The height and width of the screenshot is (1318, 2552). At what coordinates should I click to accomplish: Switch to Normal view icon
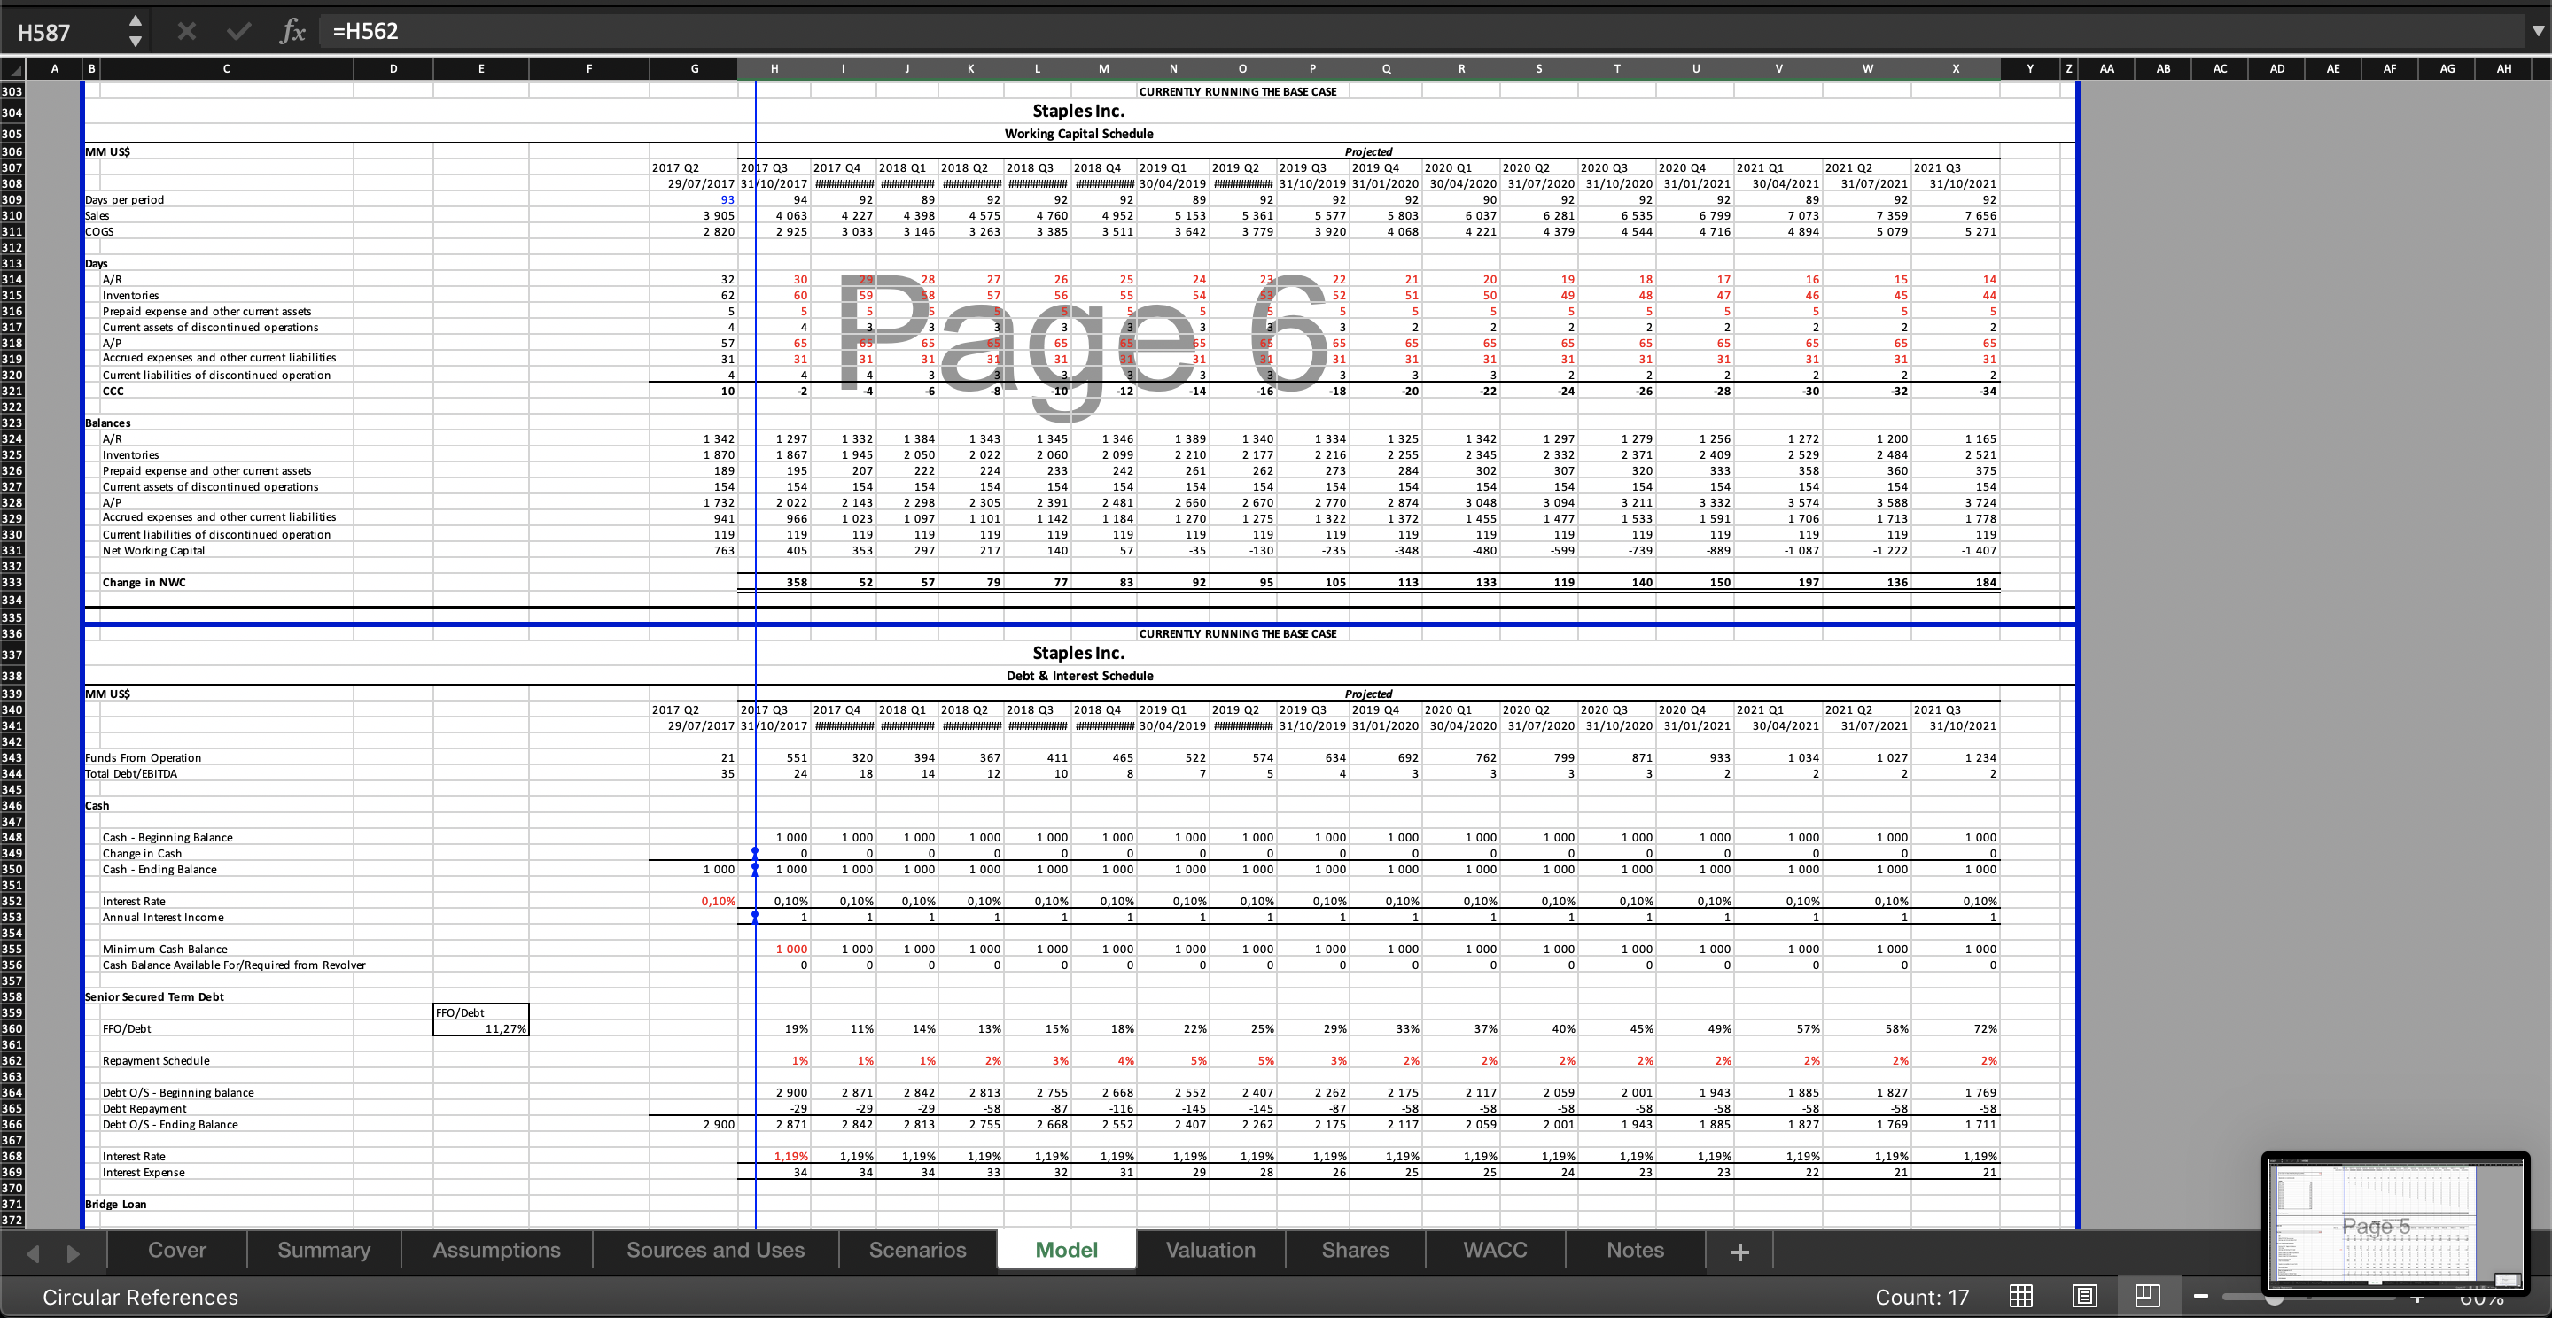coord(2021,1296)
